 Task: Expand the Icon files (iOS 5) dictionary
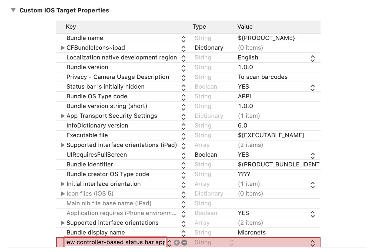(x=63, y=194)
